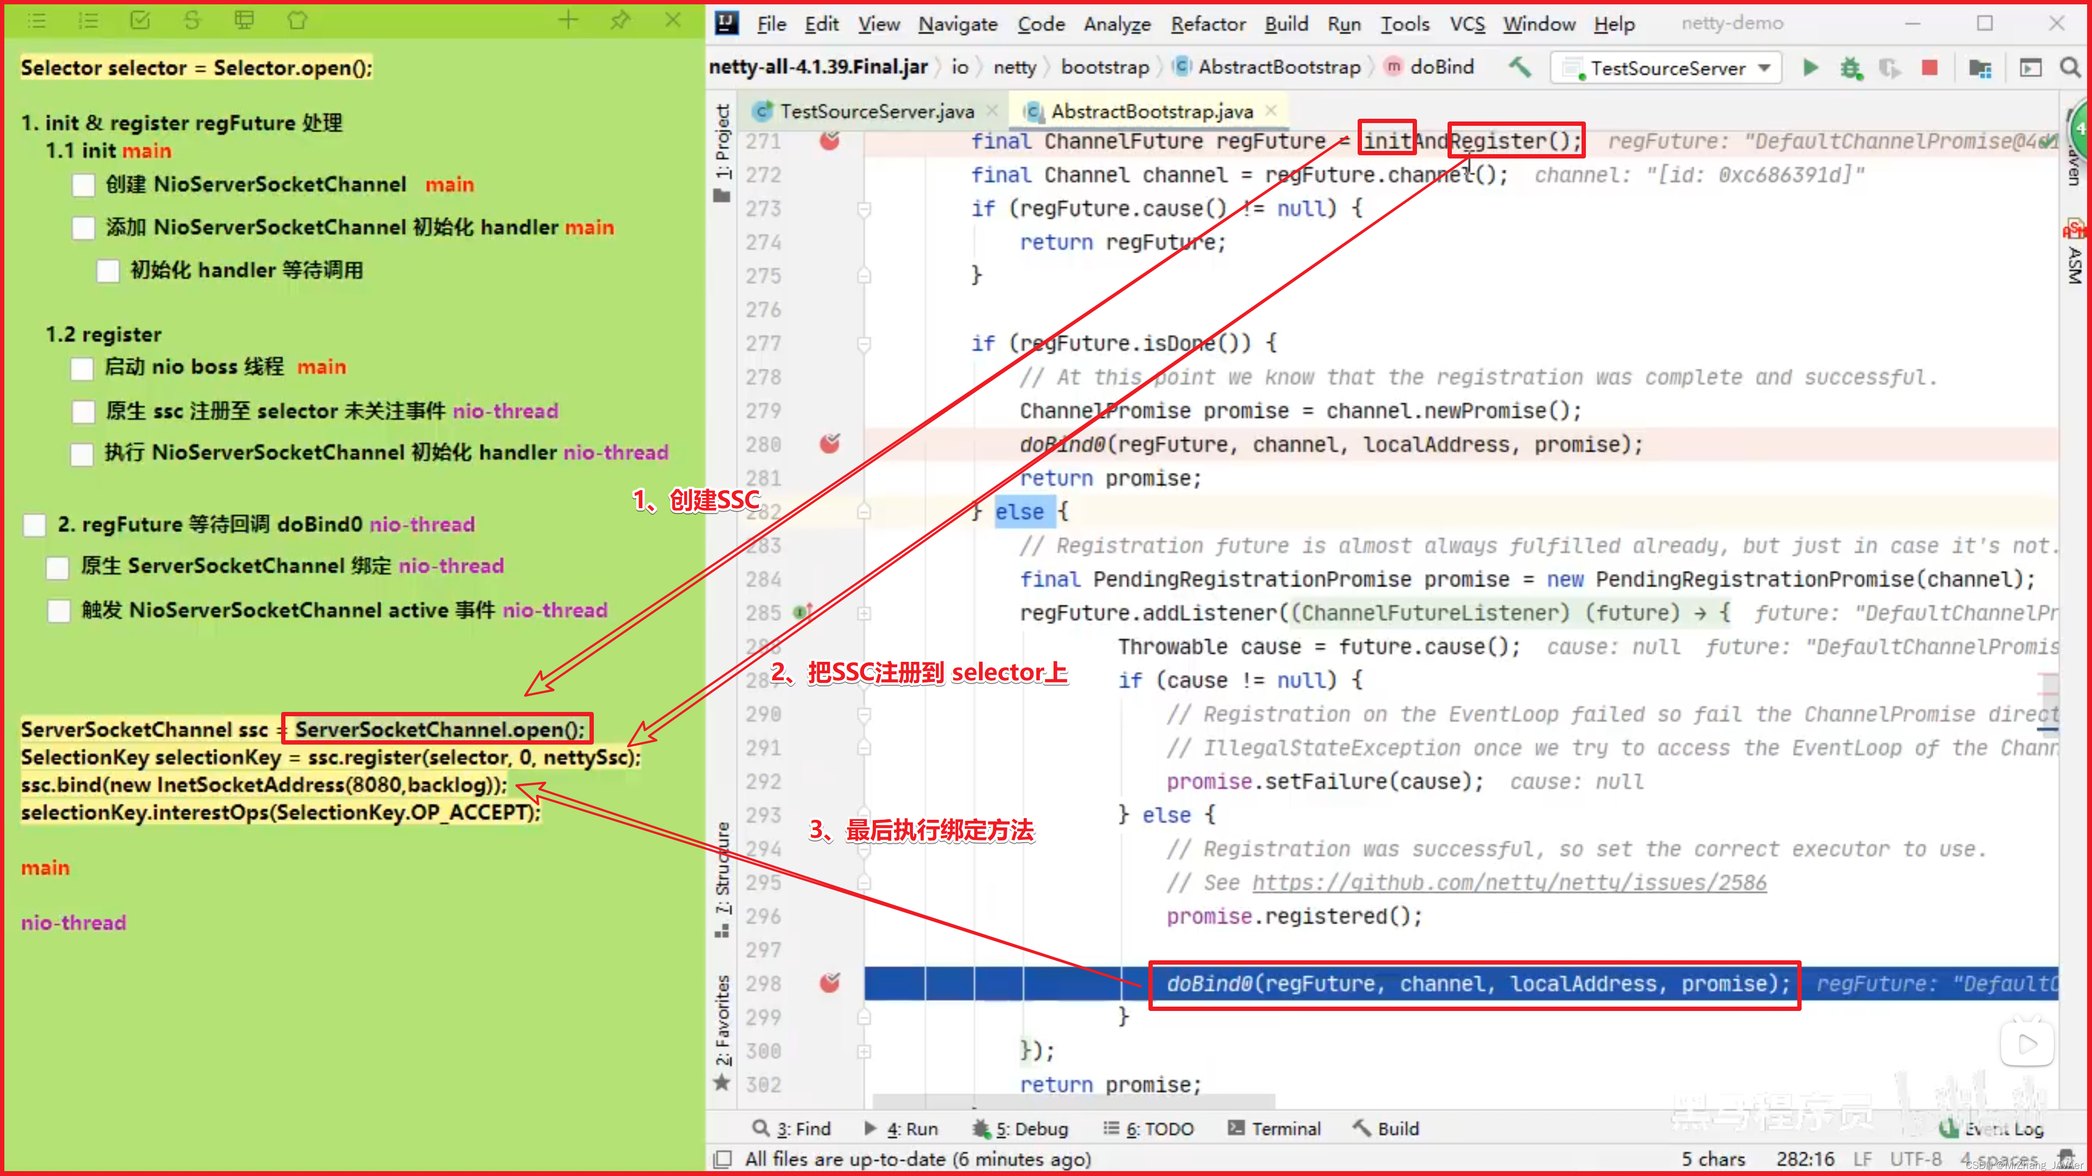Viewport: 2092px width, 1176px height.
Task: Open the Terminal tool window button
Action: [1274, 1128]
